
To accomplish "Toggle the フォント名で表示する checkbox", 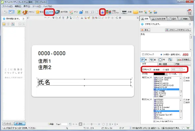I will [154, 121].
